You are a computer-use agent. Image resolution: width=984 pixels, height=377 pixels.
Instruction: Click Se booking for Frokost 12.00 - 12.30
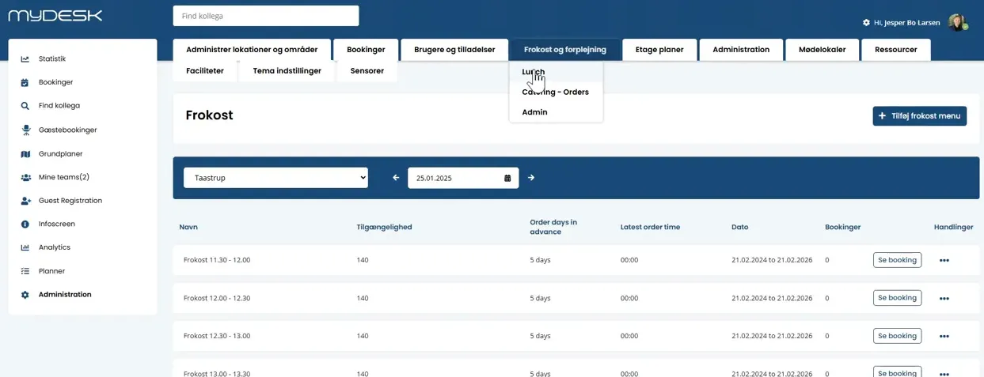pyautogui.click(x=897, y=298)
